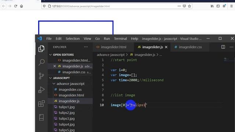The width and height of the screenshot is (235, 132).
Task: Show tracking protection shield info
Action: [44, 6]
